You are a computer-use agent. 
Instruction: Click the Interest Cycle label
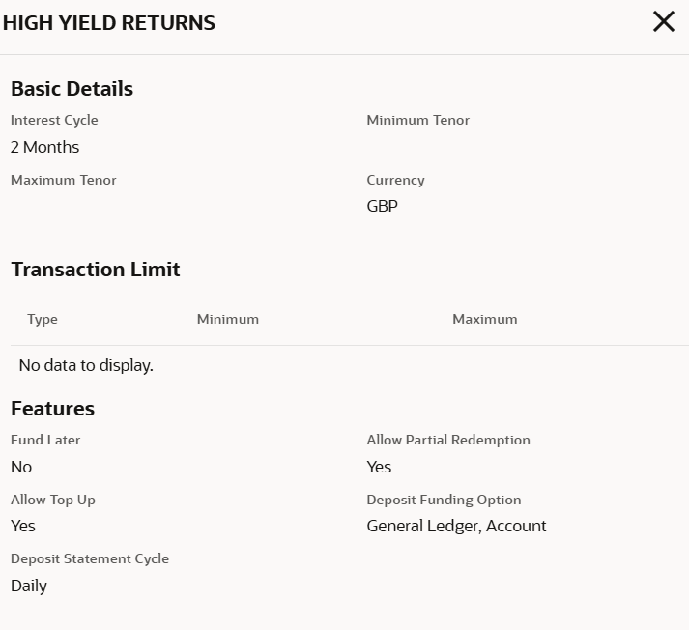[x=54, y=121]
